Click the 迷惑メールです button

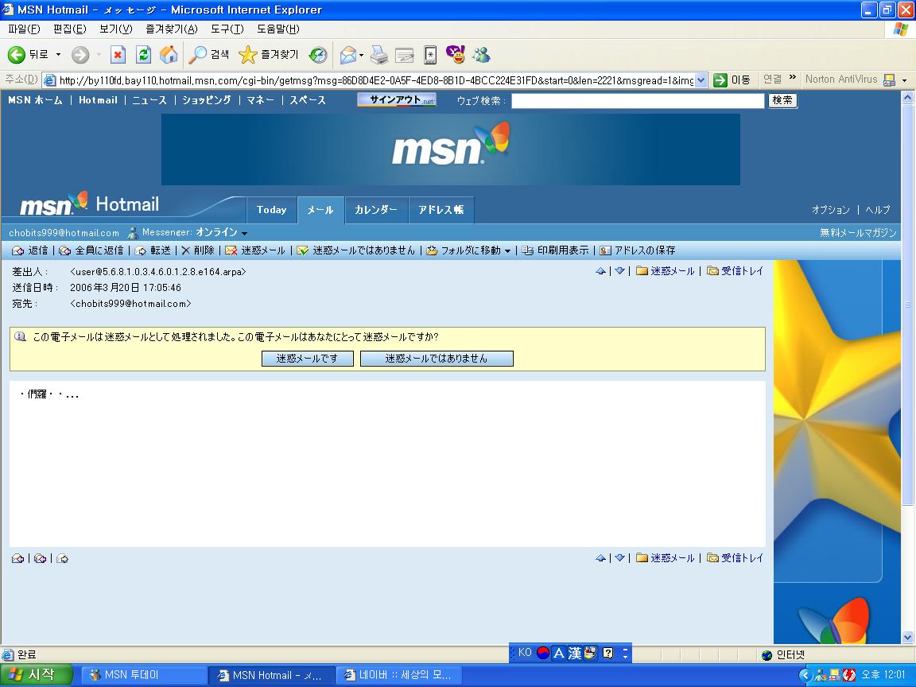tap(307, 358)
